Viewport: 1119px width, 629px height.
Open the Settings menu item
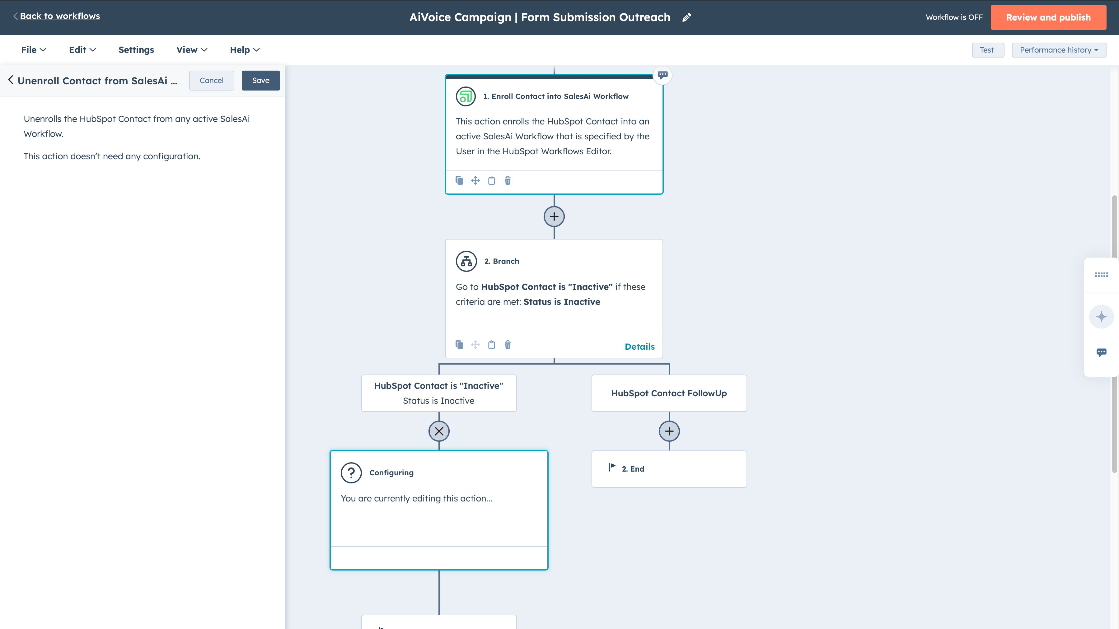click(136, 50)
